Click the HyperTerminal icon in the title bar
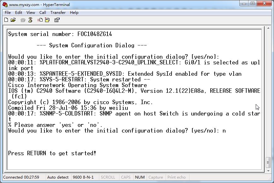Viewport: 274px width, 183px height. pos(5,5)
